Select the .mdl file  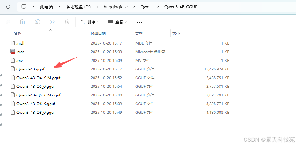pyautogui.click(x=20, y=43)
